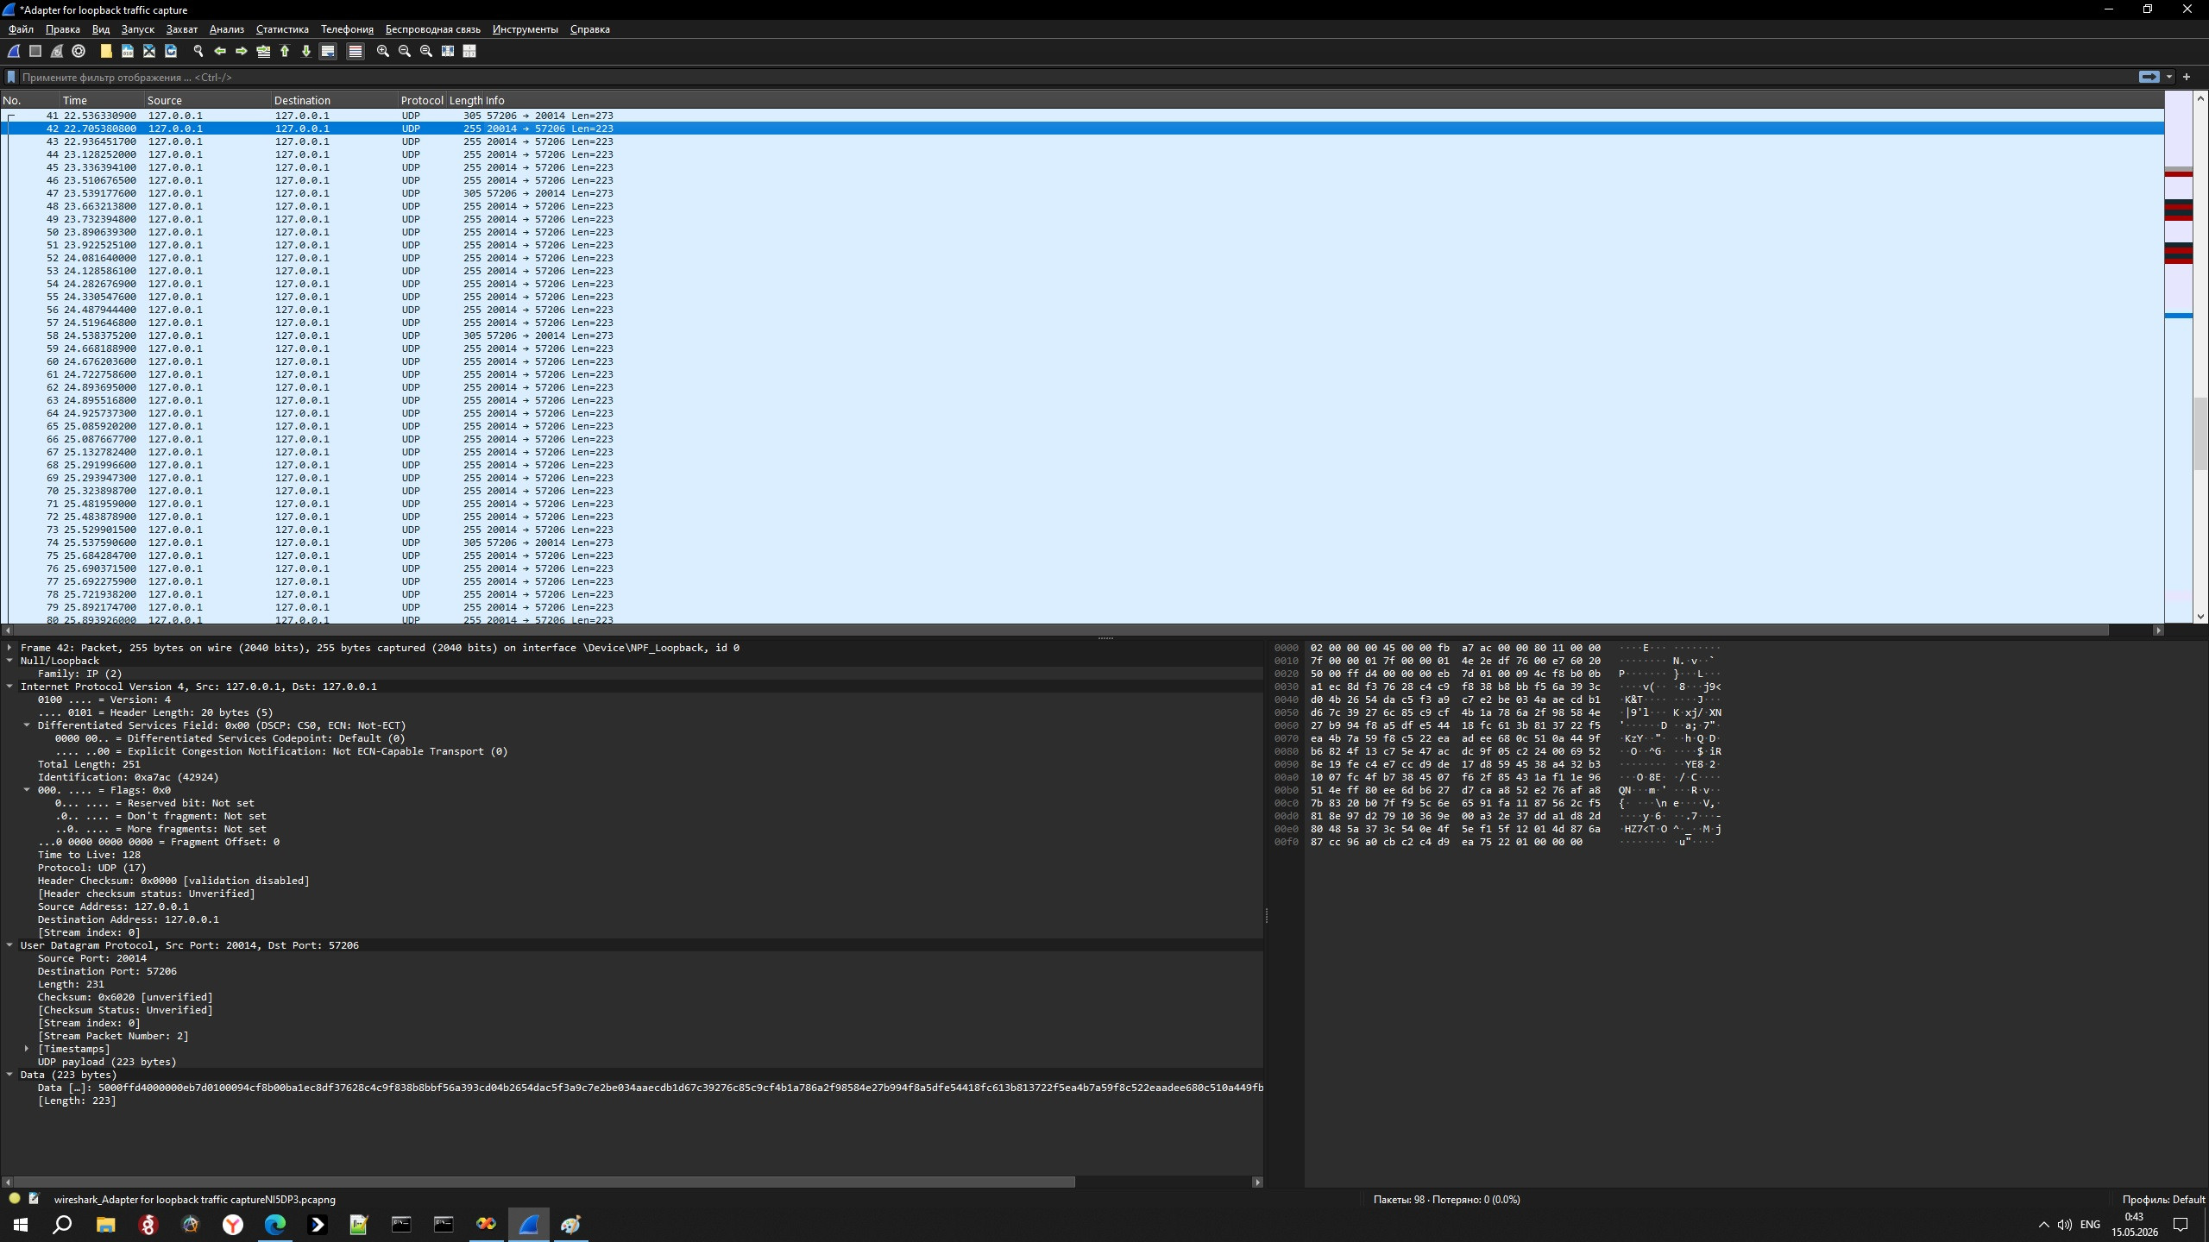Open the Анализ menu
The height and width of the screenshot is (1242, 2209).
227,29
